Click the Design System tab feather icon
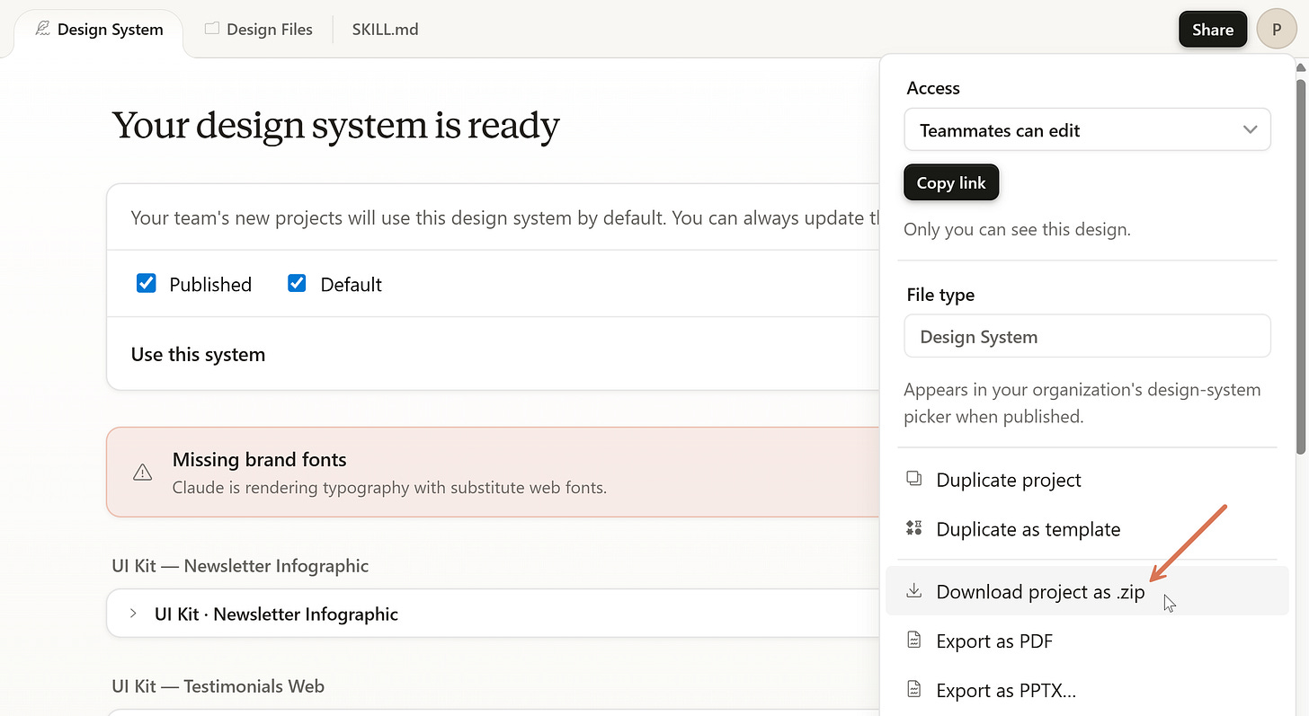 [x=42, y=29]
